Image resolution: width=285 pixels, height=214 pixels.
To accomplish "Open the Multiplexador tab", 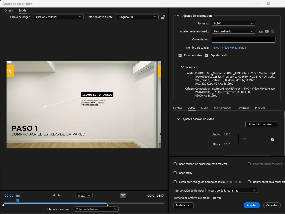I will pyautogui.click(x=222, y=108).
